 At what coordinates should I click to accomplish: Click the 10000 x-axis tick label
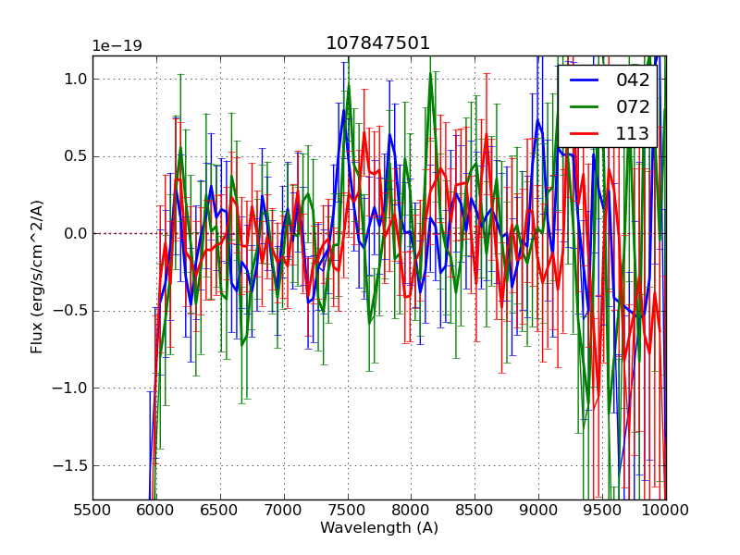pyautogui.click(x=666, y=509)
